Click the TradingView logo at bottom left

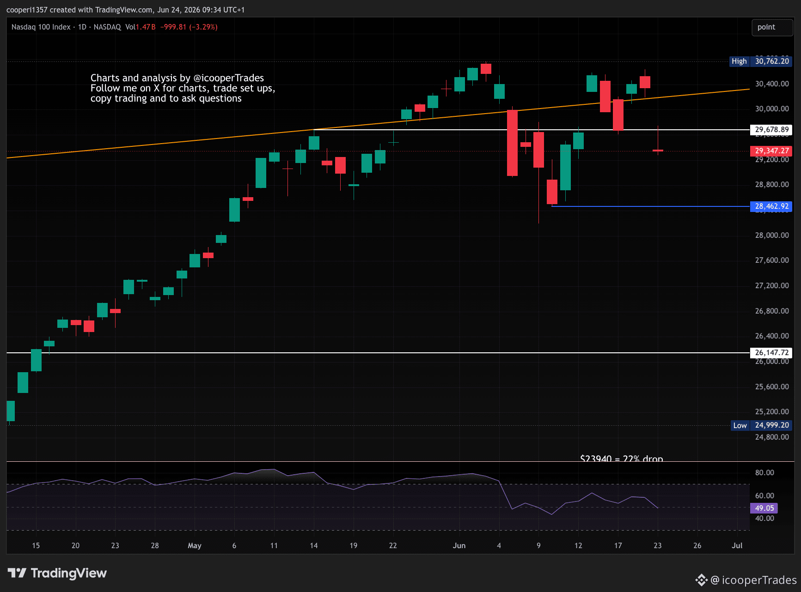point(57,573)
